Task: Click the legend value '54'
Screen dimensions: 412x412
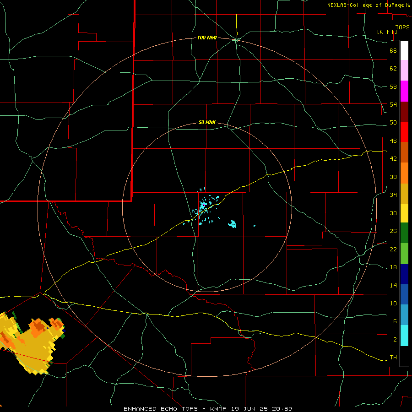Action: [x=393, y=104]
